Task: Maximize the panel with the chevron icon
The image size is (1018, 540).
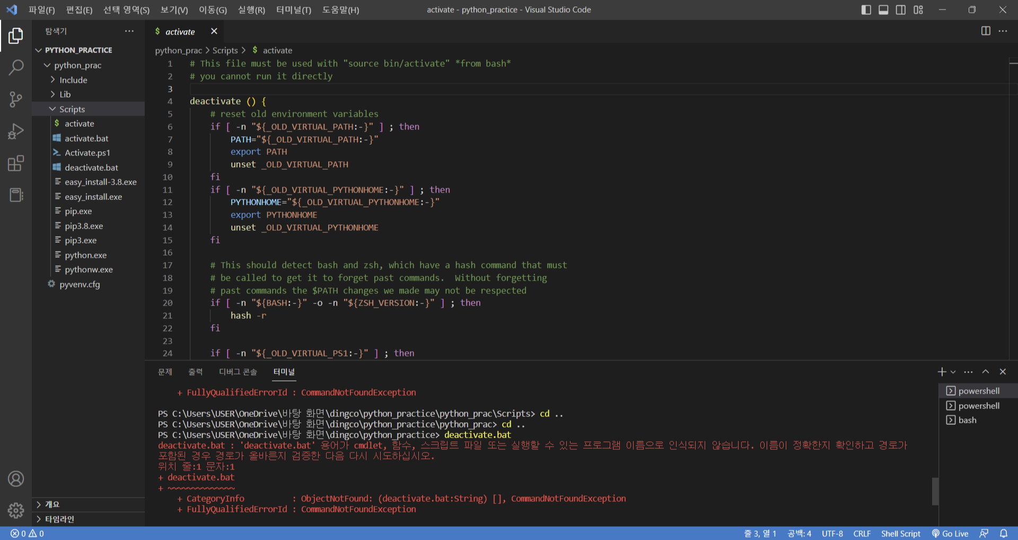Action: coord(985,371)
